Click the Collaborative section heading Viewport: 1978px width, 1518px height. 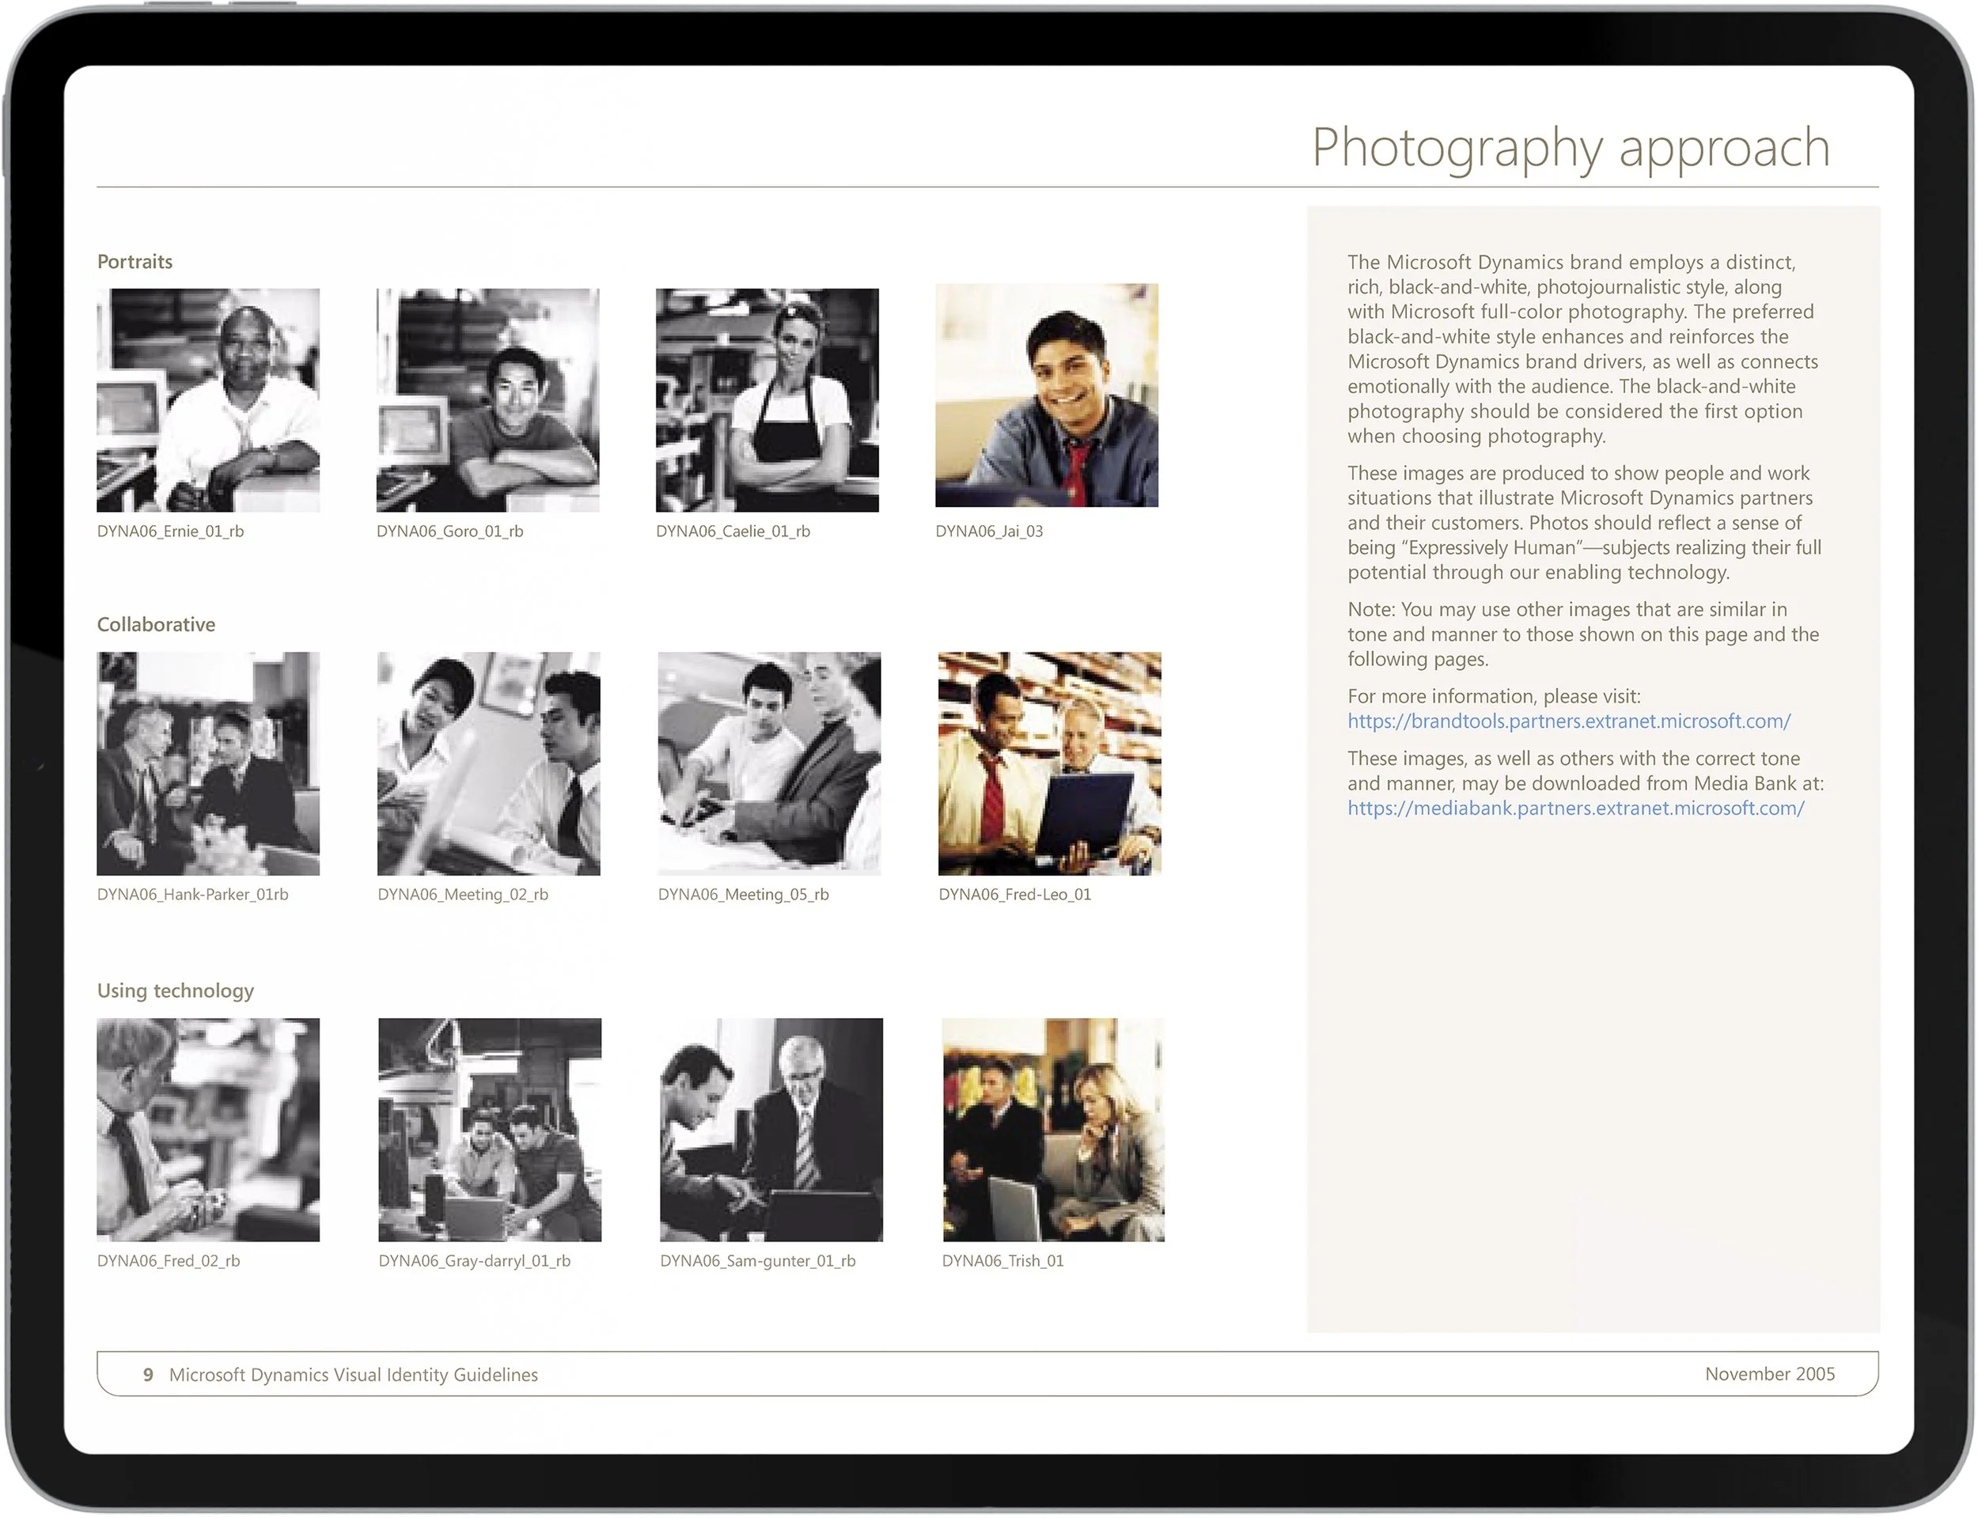155,624
